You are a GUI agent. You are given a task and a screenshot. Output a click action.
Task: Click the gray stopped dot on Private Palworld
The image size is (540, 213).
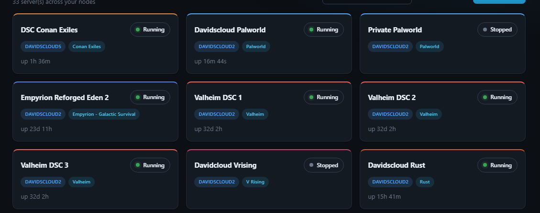(485, 30)
